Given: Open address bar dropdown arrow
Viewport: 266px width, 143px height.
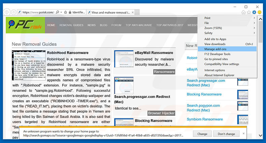Looking at the screenshot, I should 61,12.
